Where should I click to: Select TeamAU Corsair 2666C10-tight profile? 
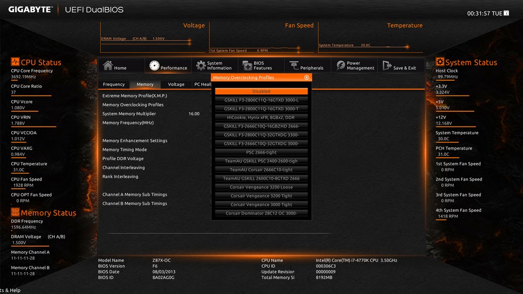point(261,169)
